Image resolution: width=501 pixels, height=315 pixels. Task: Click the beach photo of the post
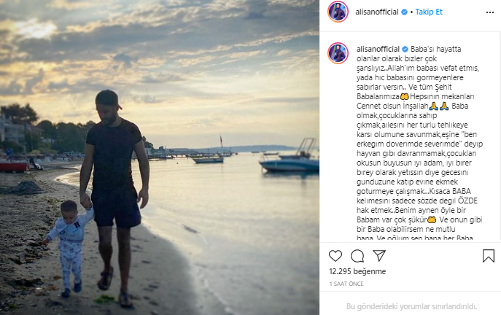coord(159,157)
